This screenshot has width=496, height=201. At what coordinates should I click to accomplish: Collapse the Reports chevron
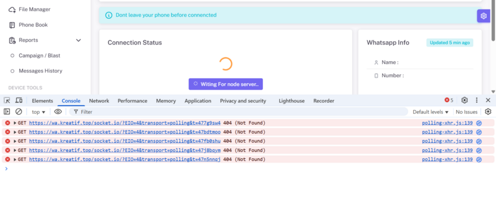pyautogui.click(x=78, y=40)
